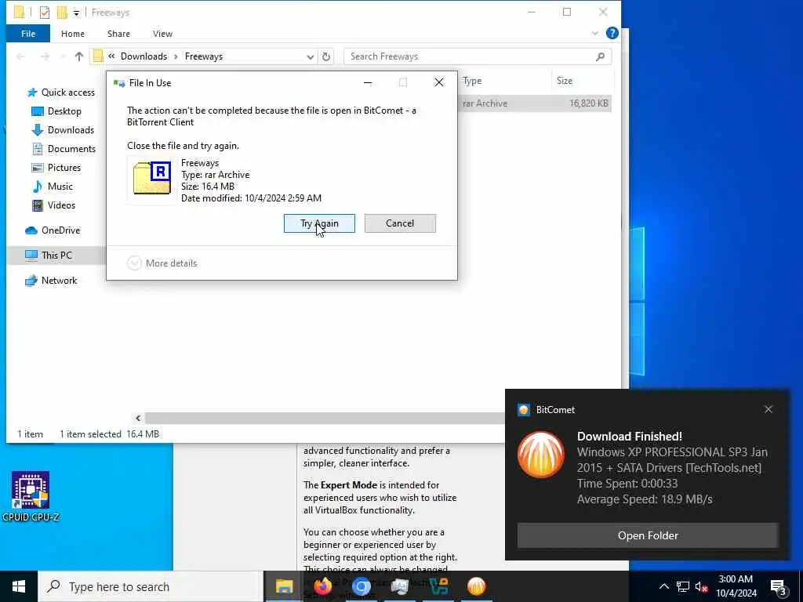
Task: Open Downloads in navigation pane
Action: click(63, 130)
